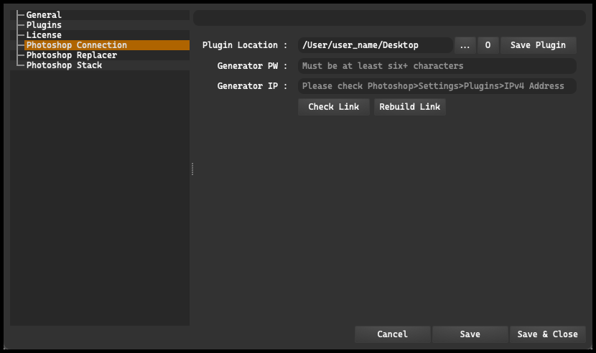Browse for plugin location with ellipsis button
The width and height of the screenshot is (596, 353).
tap(465, 45)
